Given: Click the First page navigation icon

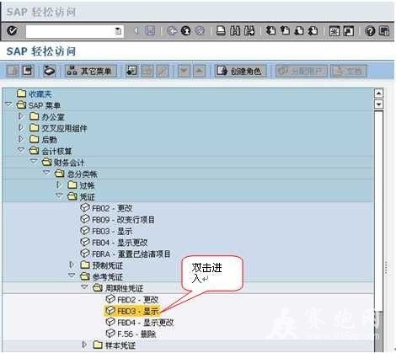Looking at the screenshot, I should (x=270, y=30).
